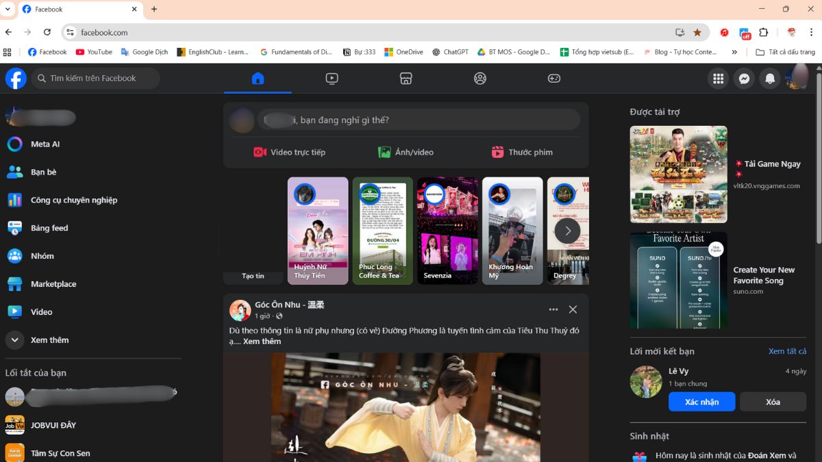
Task: Open the Đoàn Xem birthday notice
Action: (x=718, y=456)
